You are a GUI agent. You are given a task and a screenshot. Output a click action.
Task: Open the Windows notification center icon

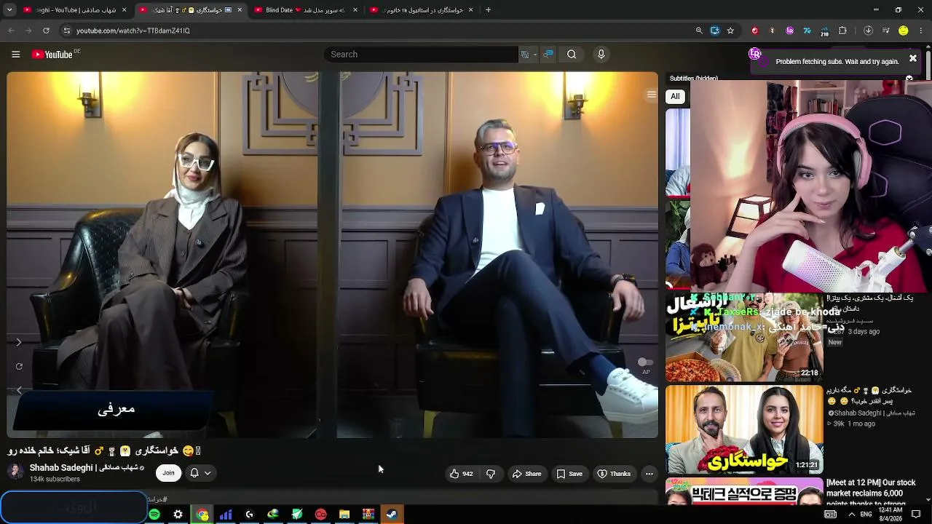pos(916,515)
